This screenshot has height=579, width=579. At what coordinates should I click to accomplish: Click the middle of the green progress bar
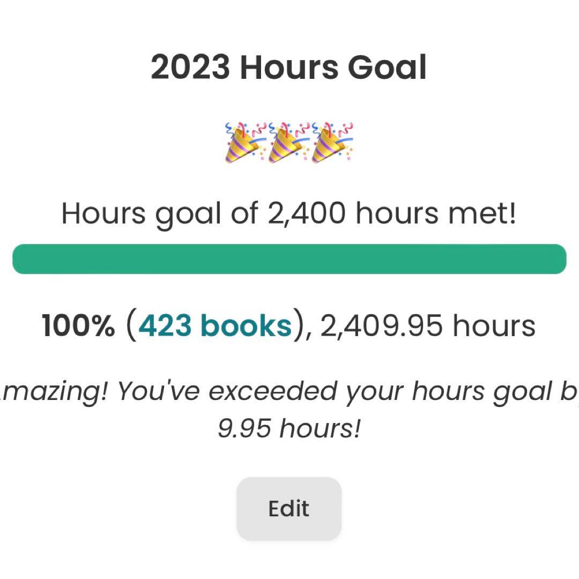tap(289, 259)
